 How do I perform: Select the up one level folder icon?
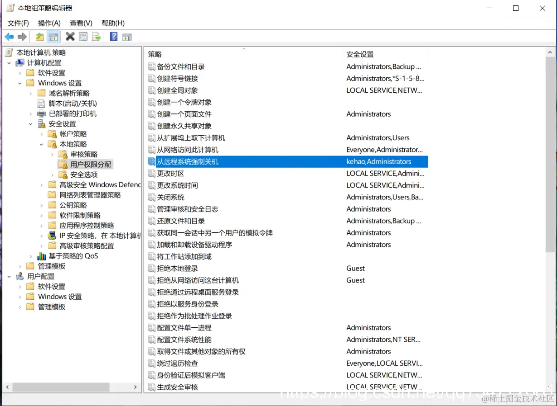point(39,37)
